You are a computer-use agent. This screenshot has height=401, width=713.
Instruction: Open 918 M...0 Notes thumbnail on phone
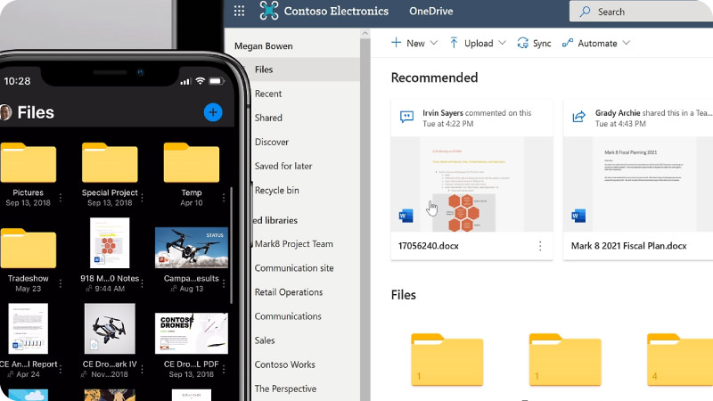pos(110,242)
